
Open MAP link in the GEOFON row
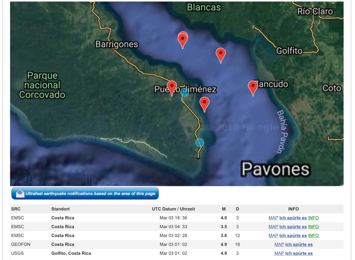tap(279, 244)
